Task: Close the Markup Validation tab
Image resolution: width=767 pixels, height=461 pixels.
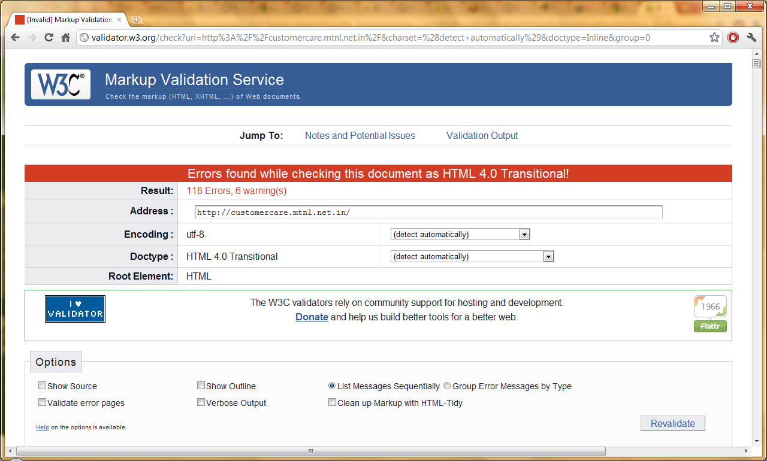Action: (119, 20)
